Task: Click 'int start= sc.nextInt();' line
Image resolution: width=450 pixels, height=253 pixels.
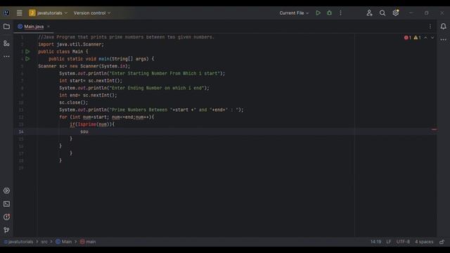Action: tap(91, 81)
